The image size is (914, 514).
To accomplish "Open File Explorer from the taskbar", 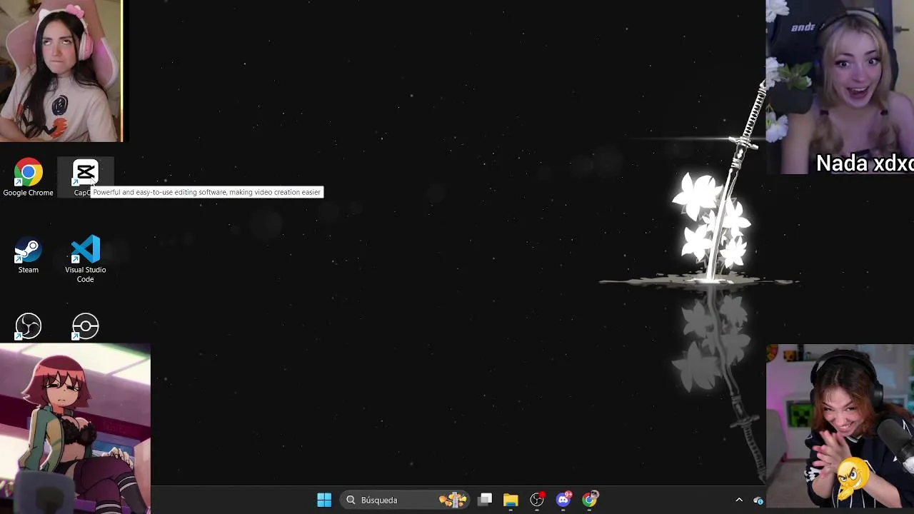I will (x=511, y=500).
